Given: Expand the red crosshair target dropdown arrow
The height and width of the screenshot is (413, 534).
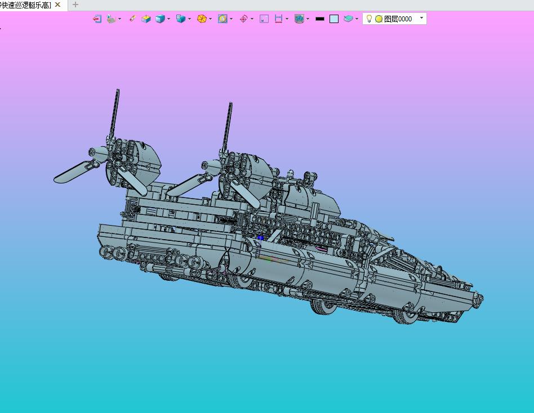Looking at the screenshot, I should pyautogui.click(x=252, y=19).
